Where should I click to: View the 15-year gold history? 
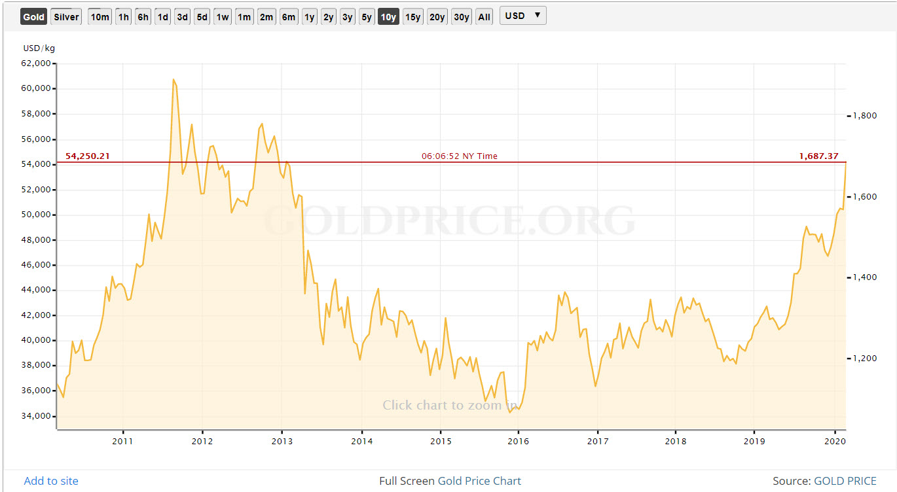click(412, 16)
